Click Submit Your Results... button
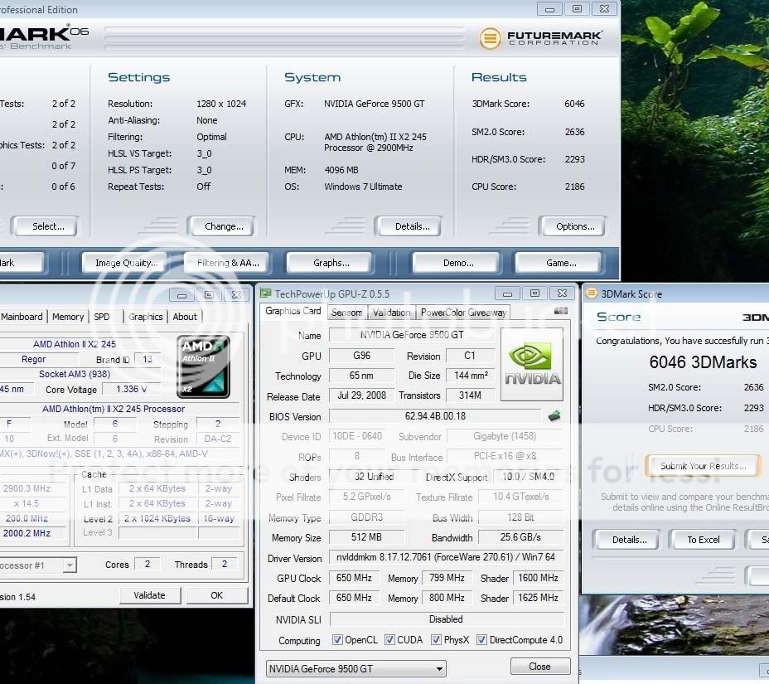The height and width of the screenshot is (684, 769). tap(704, 466)
